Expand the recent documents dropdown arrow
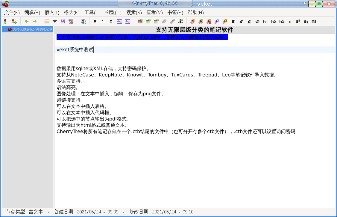Screen dimensions: 337x217 pos(55,21)
